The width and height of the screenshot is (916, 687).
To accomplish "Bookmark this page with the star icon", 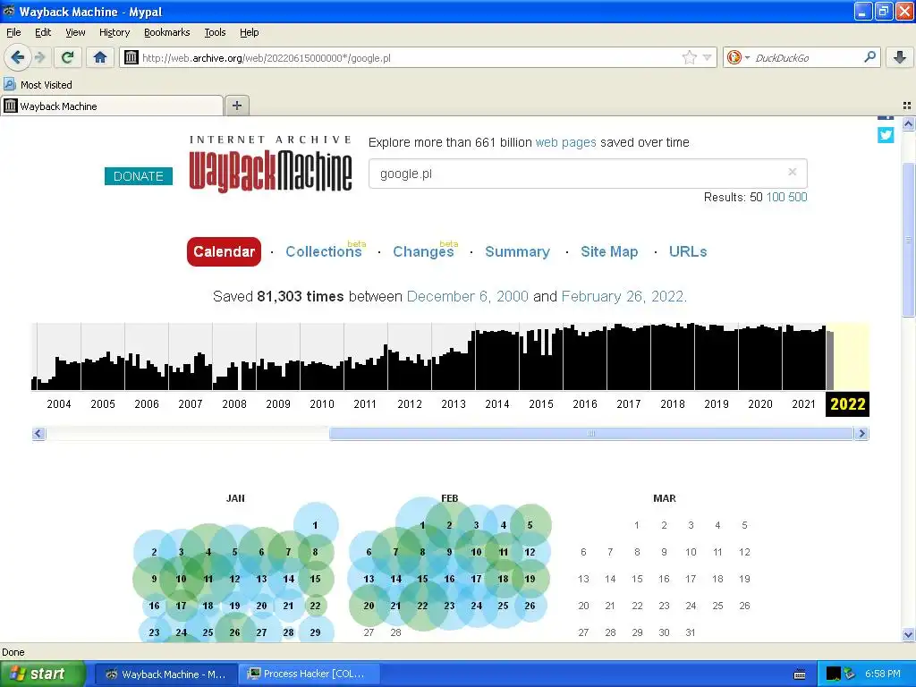I will coord(690,57).
